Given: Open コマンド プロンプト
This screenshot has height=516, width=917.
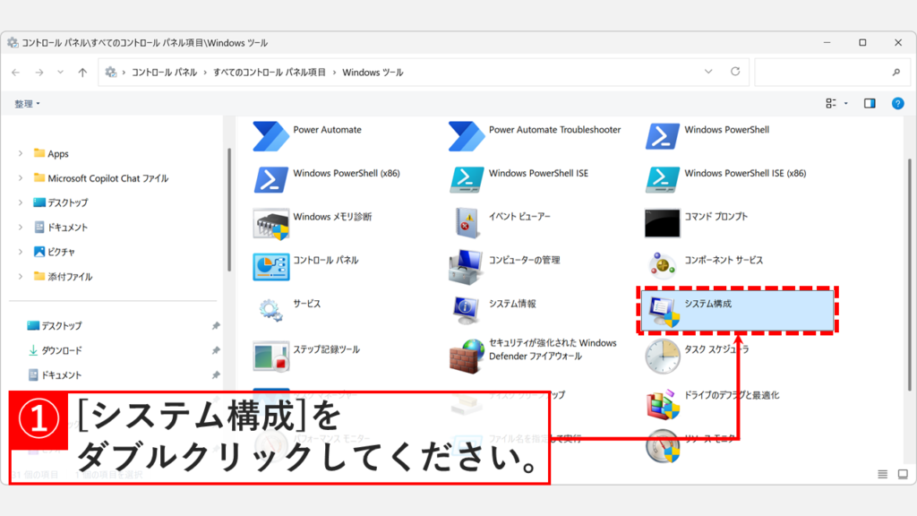Looking at the screenshot, I should tap(718, 216).
